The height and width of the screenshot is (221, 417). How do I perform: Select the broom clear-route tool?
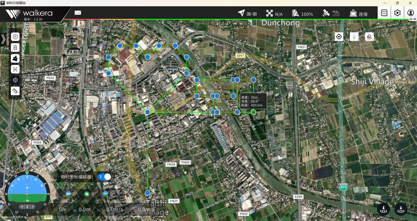point(15,58)
